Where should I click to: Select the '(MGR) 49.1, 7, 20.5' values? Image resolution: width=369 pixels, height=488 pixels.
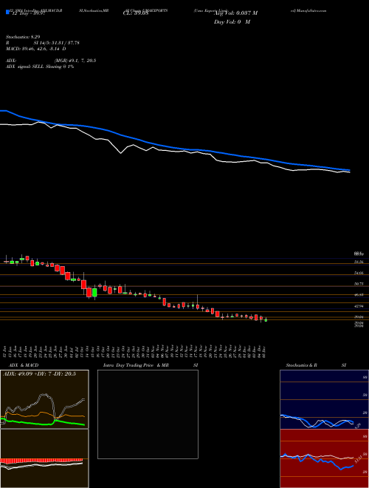coord(75,61)
